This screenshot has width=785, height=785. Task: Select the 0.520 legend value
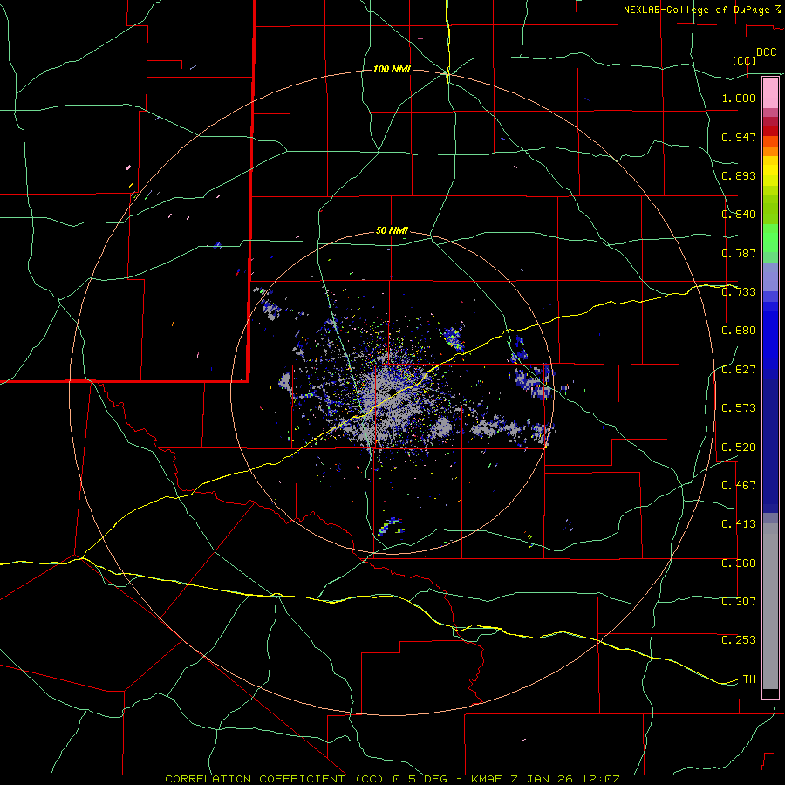pos(739,447)
